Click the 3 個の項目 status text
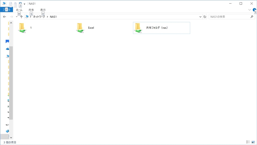This screenshot has width=257, height=145. click(10, 142)
